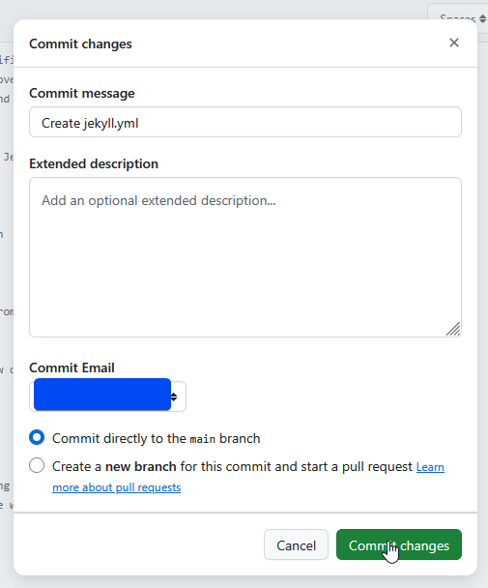Click the dimmed editor area left of dialog
488x588 pixels.
6,262
